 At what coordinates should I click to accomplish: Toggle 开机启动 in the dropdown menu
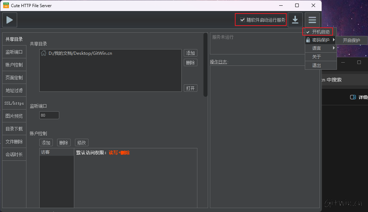click(320, 32)
